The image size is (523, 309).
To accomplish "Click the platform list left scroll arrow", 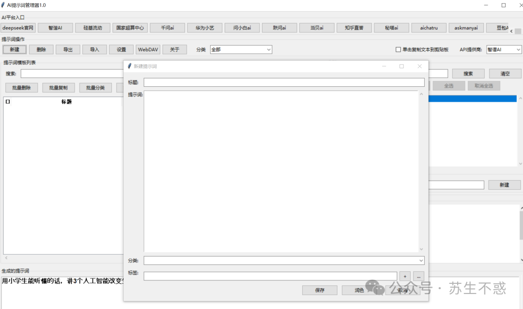I will tap(511, 31).
